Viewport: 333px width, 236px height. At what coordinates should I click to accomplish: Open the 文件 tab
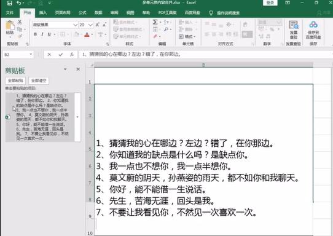(10, 13)
